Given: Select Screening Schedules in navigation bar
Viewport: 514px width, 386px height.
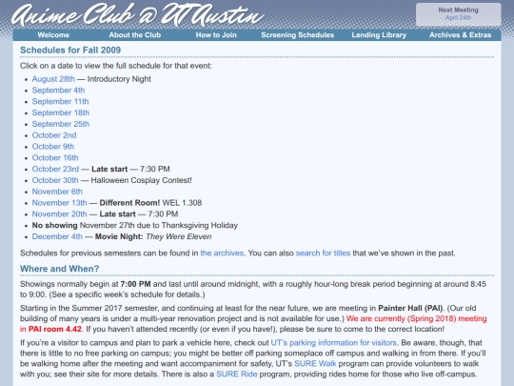Looking at the screenshot, I should click(x=297, y=35).
